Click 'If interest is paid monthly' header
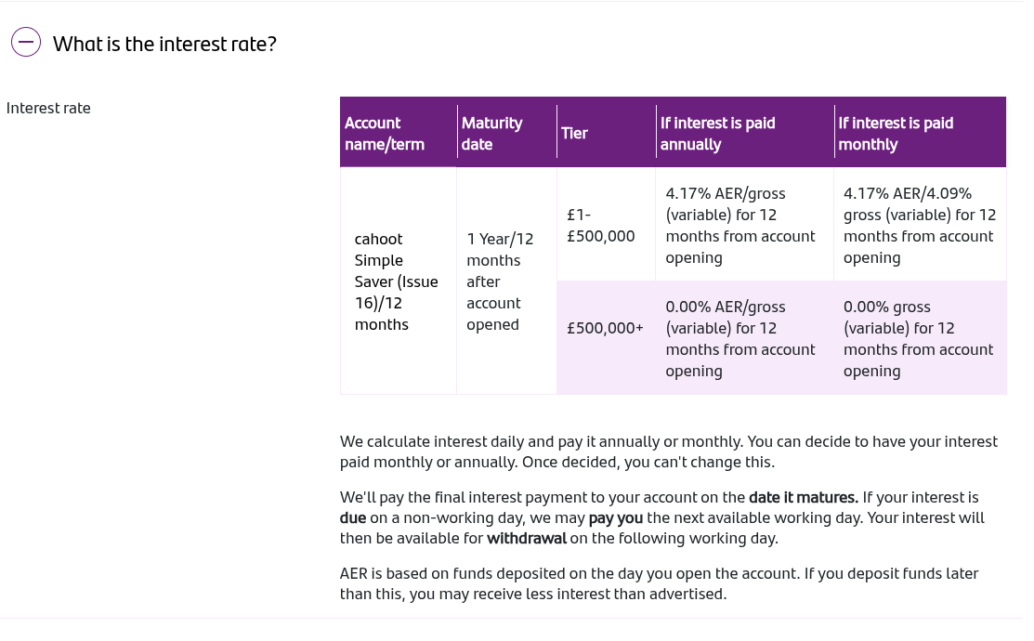 pyautogui.click(x=920, y=133)
